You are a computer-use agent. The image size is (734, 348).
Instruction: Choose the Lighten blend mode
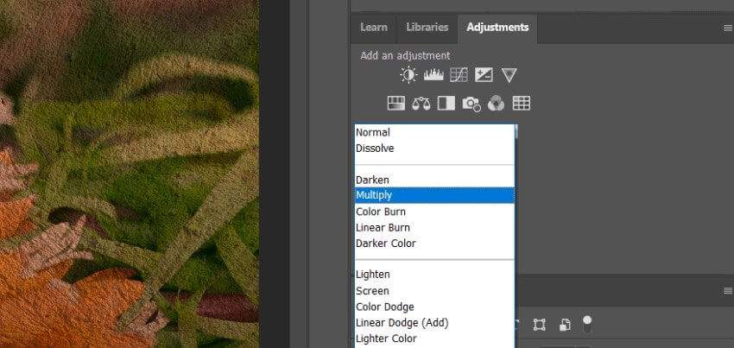point(434,275)
